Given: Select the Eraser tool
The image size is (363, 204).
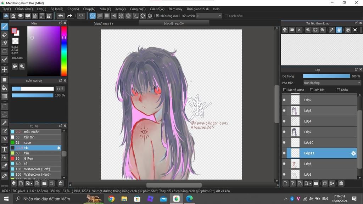Looking at the screenshot, I should (4, 35).
